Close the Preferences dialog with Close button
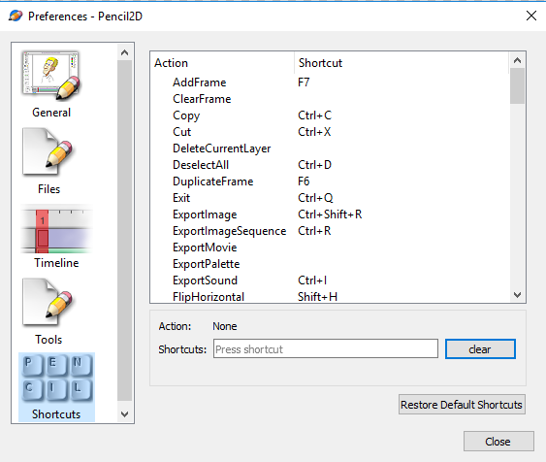This screenshot has width=546, height=462. (x=498, y=442)
